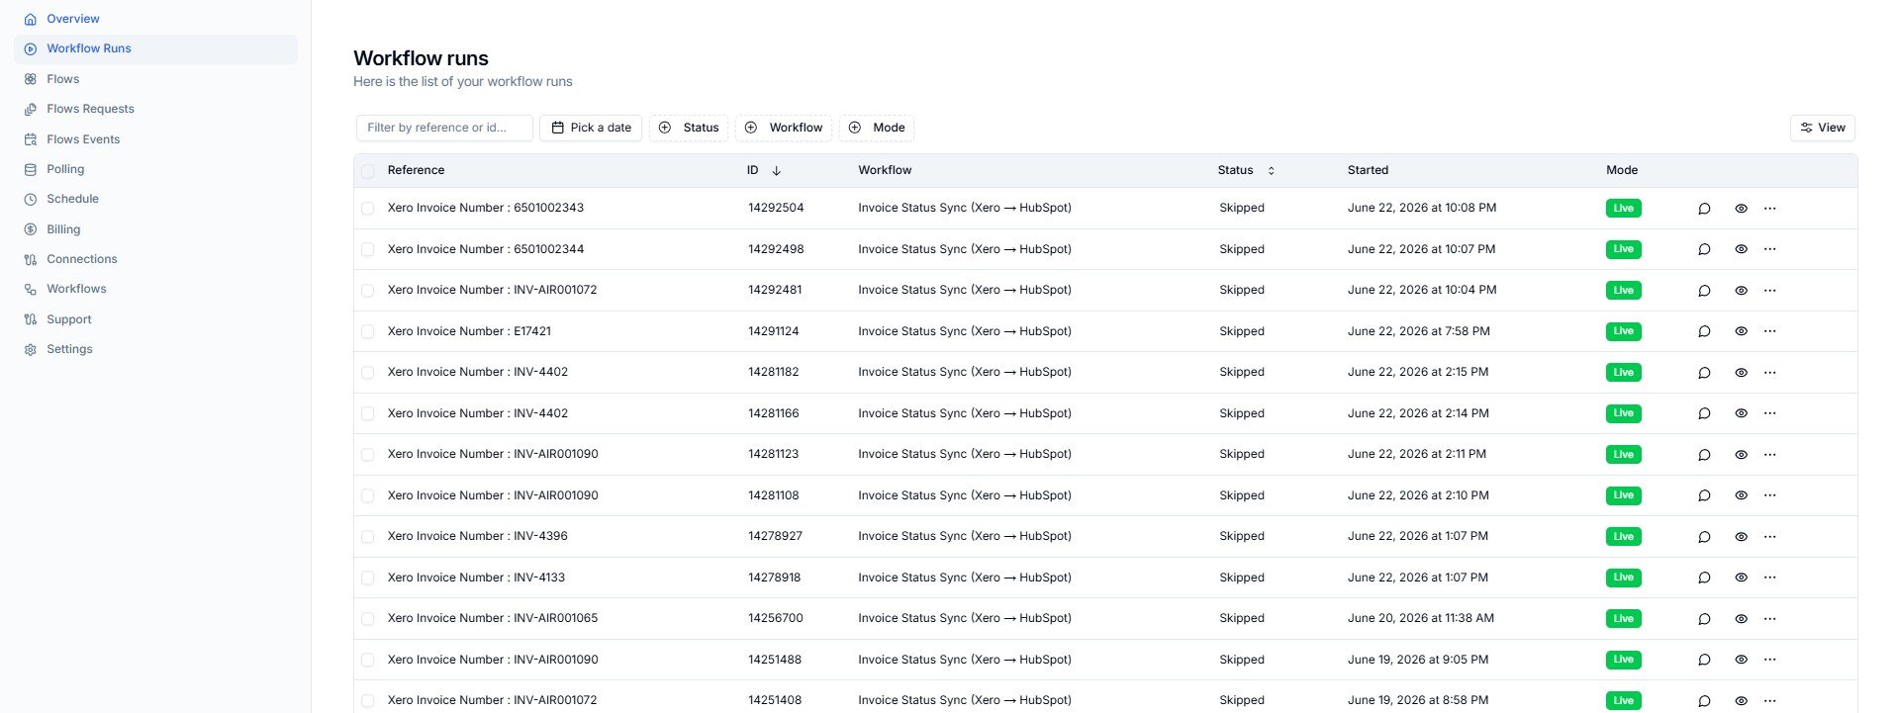Viewport: 1895px width, 713px height.
Task: Open comment icon for run 14281182
Action: 1704,373
